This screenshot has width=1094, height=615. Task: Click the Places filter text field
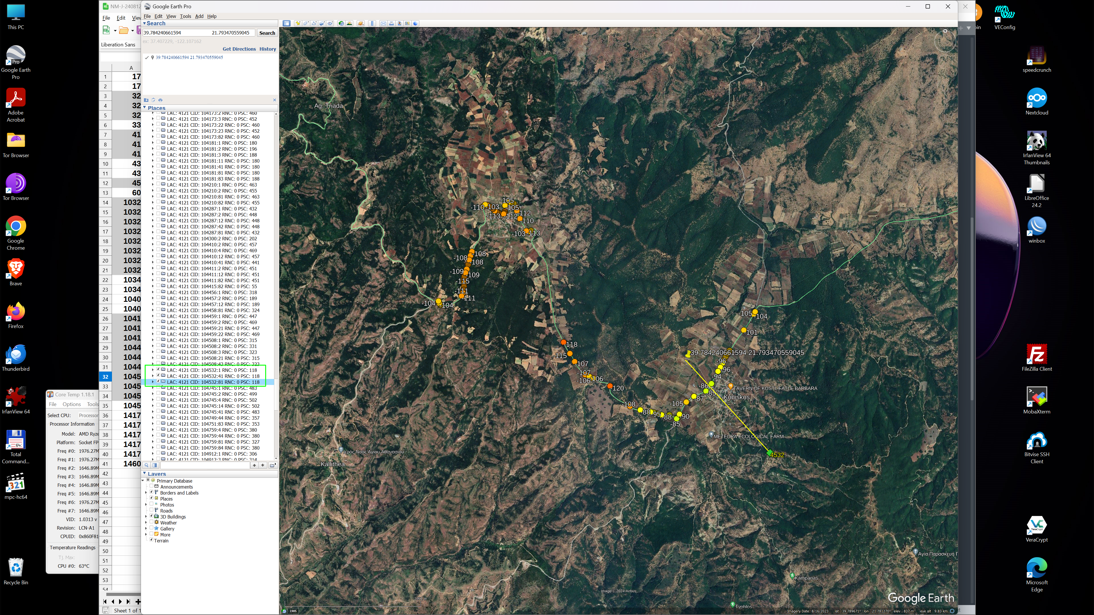(205, 465)
